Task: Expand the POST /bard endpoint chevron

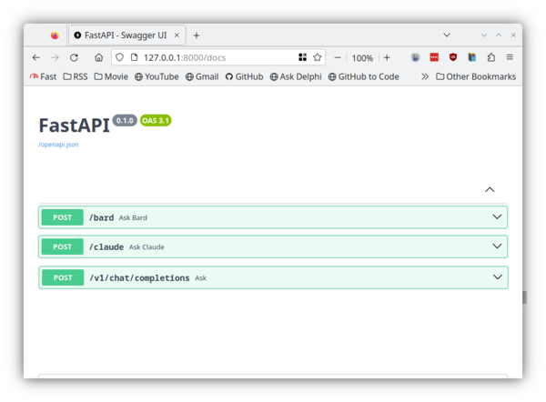Action: tap(497, 216)
